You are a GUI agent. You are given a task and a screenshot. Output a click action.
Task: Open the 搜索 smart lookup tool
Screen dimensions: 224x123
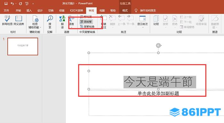coord(50,22)
